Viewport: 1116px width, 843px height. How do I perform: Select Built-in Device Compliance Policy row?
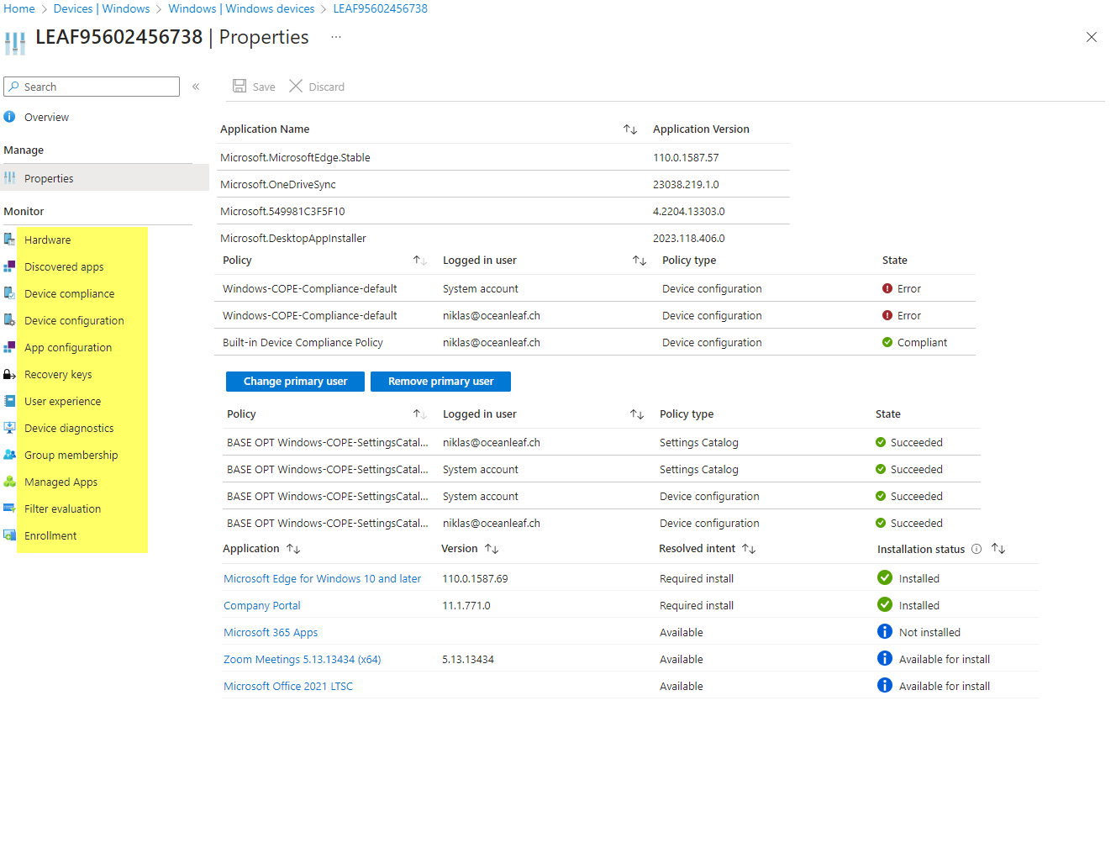[x=595, y=342]
